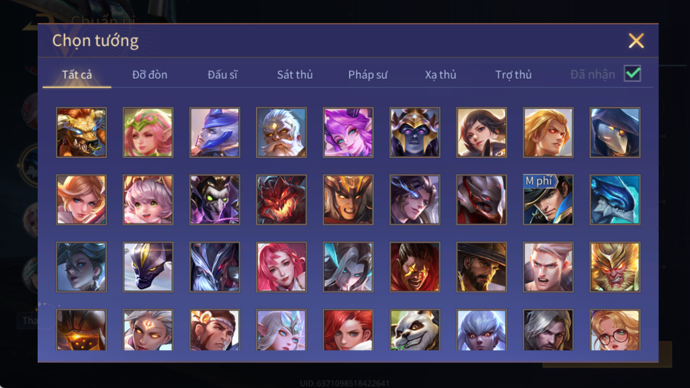
Task: Select the red demon hero portrait
Action: (x=281, y=200)
